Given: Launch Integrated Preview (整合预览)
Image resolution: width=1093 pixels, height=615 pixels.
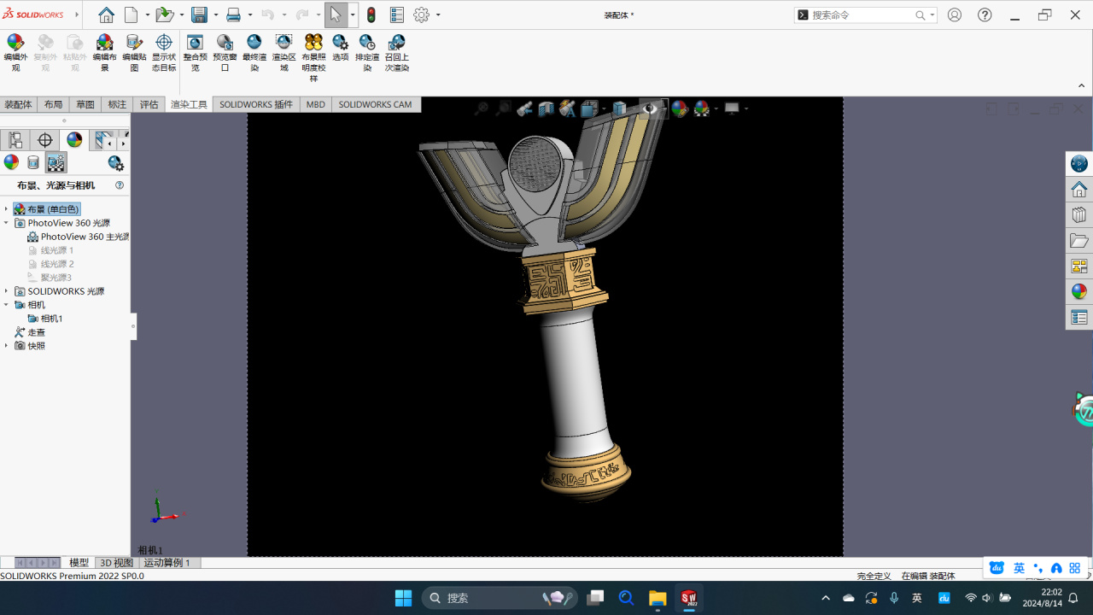Looking at the screenshot, I should coord(195,52).
